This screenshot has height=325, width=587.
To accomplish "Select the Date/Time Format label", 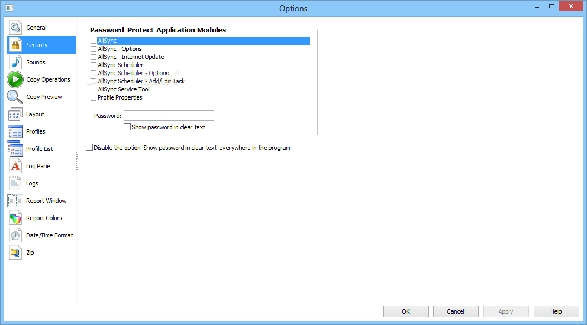I will point(49,235).
